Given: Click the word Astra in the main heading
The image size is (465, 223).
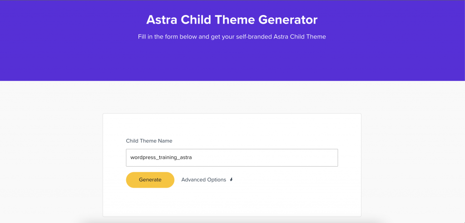Looking at the screenshot, I should pos(162,20).
